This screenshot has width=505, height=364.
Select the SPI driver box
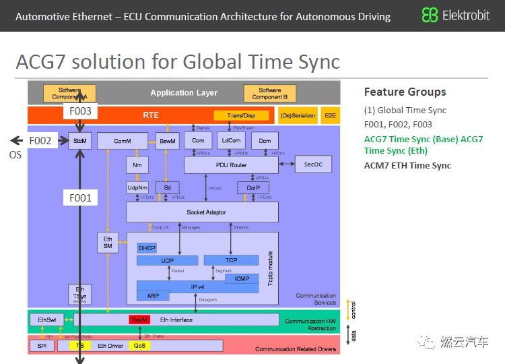(42, 346)
